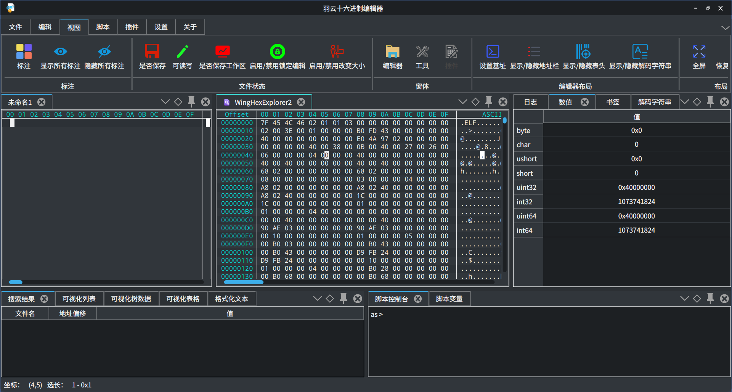Pin the 脚本控制台 pane
732x392 pixels.
pyautogui.click(x=710, y=298)
